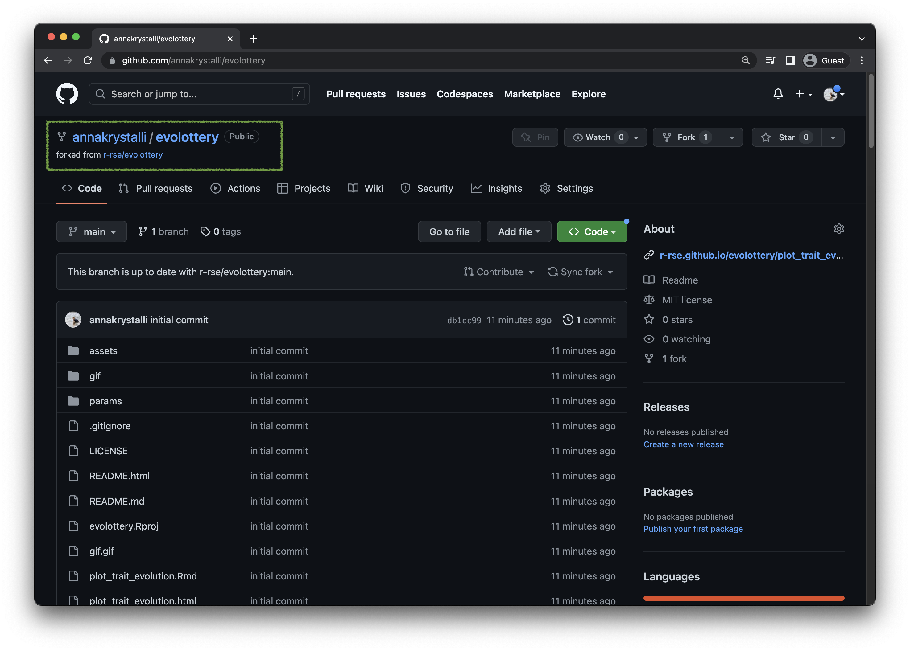Open the user avatar menu
The width and height of the screenshot is (910, 651).
pos(833,94)
